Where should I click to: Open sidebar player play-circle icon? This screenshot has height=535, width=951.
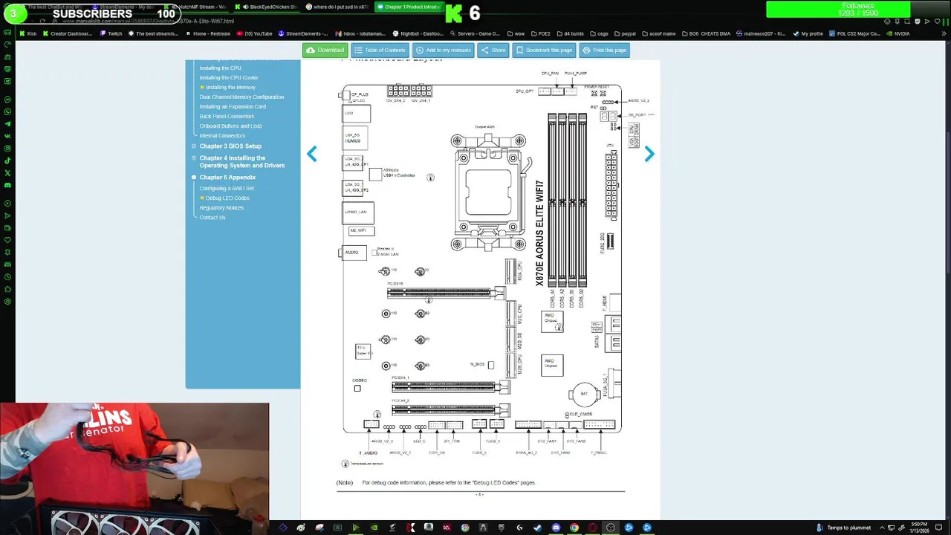click(7, 204)
